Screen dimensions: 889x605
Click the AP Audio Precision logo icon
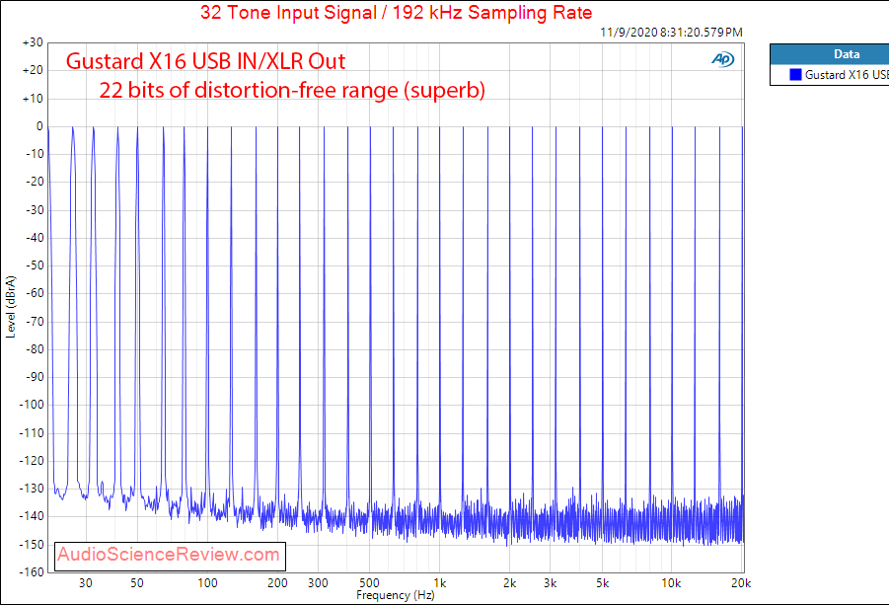tap(723, 59)
